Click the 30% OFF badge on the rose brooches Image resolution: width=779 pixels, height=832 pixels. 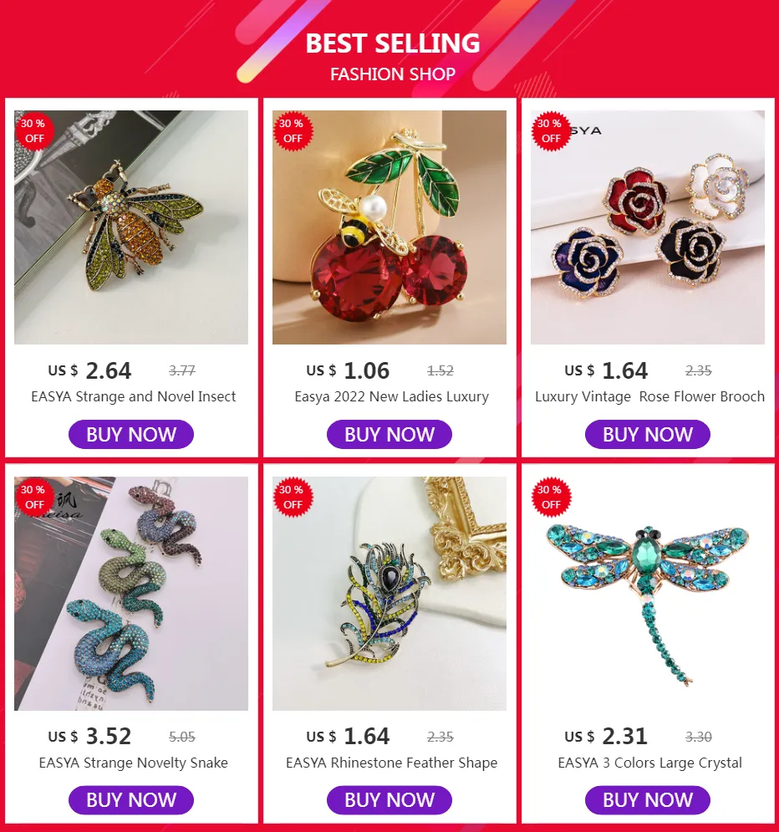point(551,130)
